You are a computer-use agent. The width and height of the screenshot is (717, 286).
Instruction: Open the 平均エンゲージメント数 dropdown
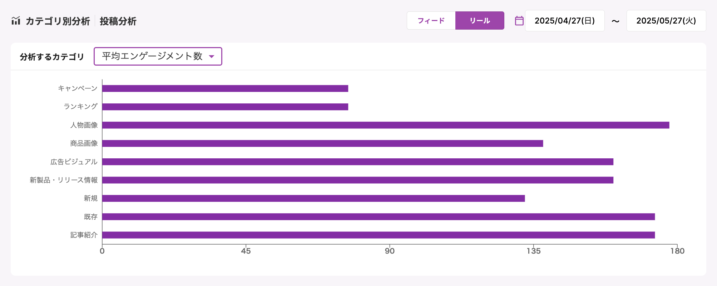click(x=153, y=56)
